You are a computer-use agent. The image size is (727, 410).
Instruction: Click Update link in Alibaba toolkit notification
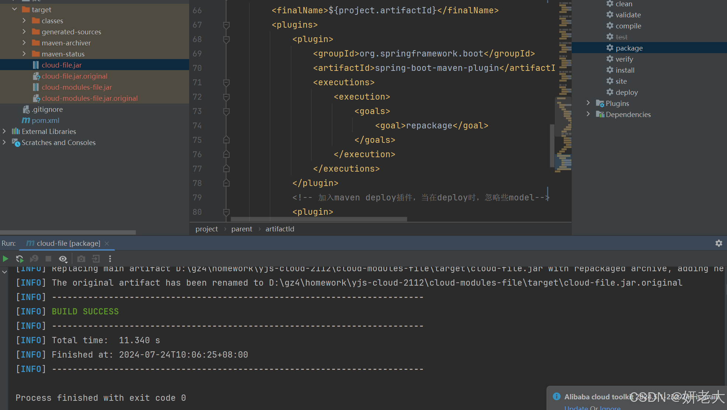576,407
